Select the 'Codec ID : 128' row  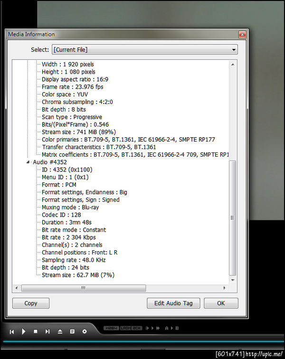61,215
